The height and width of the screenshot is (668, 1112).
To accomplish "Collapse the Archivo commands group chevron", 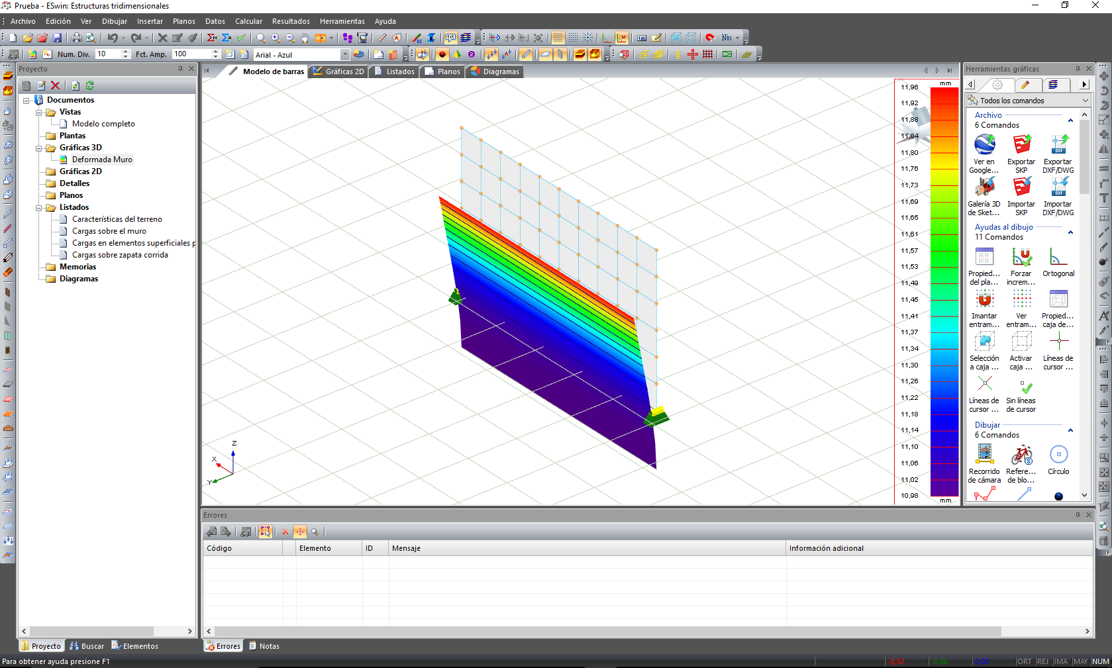I will pyautogui.click(x=1070, y=120).
